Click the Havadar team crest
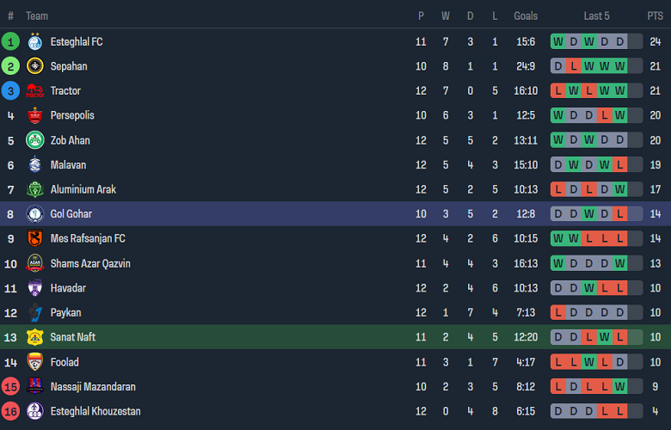671x430 pixels. click(x=35, y=288)
